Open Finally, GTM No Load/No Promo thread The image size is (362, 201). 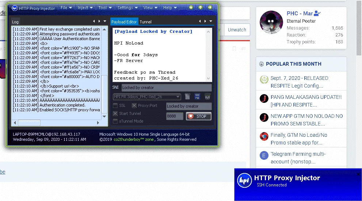click(x=299, y=139)
